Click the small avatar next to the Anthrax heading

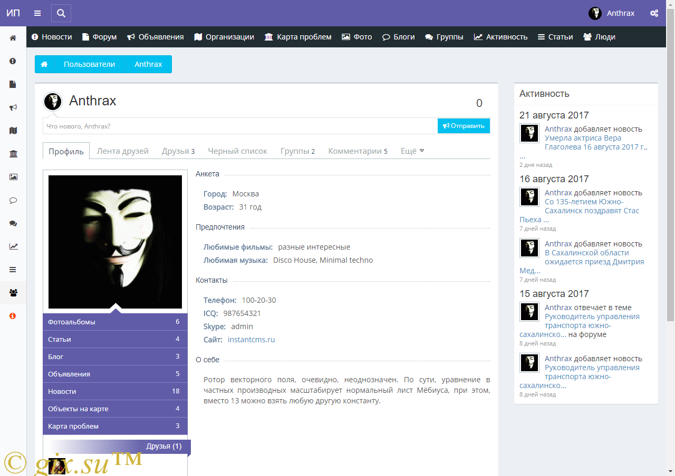(x=53, y=101)
